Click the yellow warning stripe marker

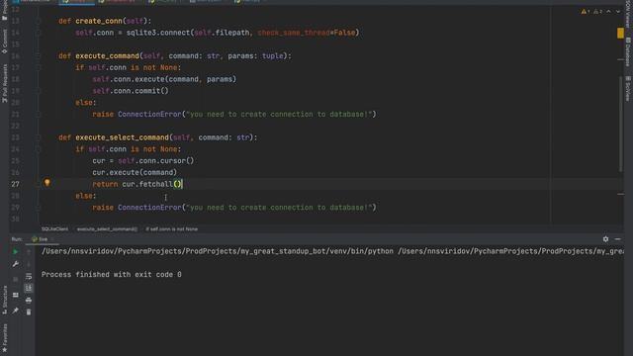coord(620,33)
